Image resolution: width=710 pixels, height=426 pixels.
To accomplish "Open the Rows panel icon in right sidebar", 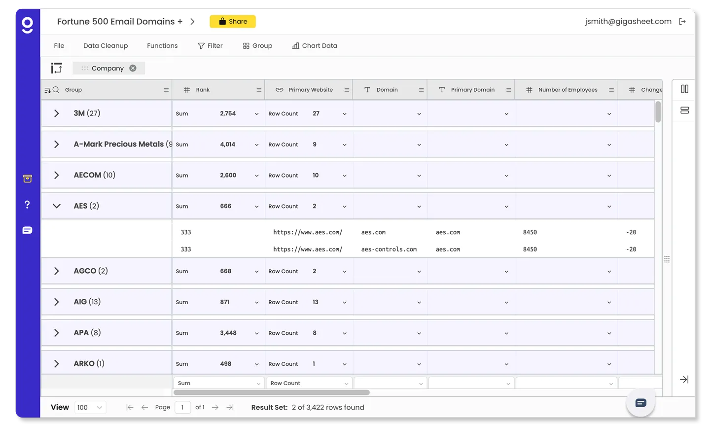I will click(683, 110).
